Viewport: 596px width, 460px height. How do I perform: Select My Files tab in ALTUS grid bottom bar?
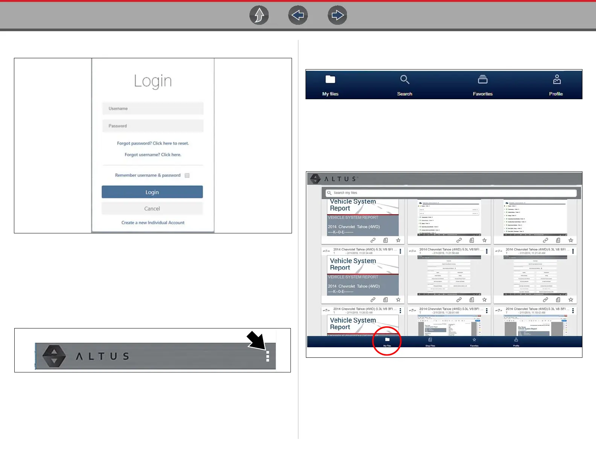(x=387, y=342)
